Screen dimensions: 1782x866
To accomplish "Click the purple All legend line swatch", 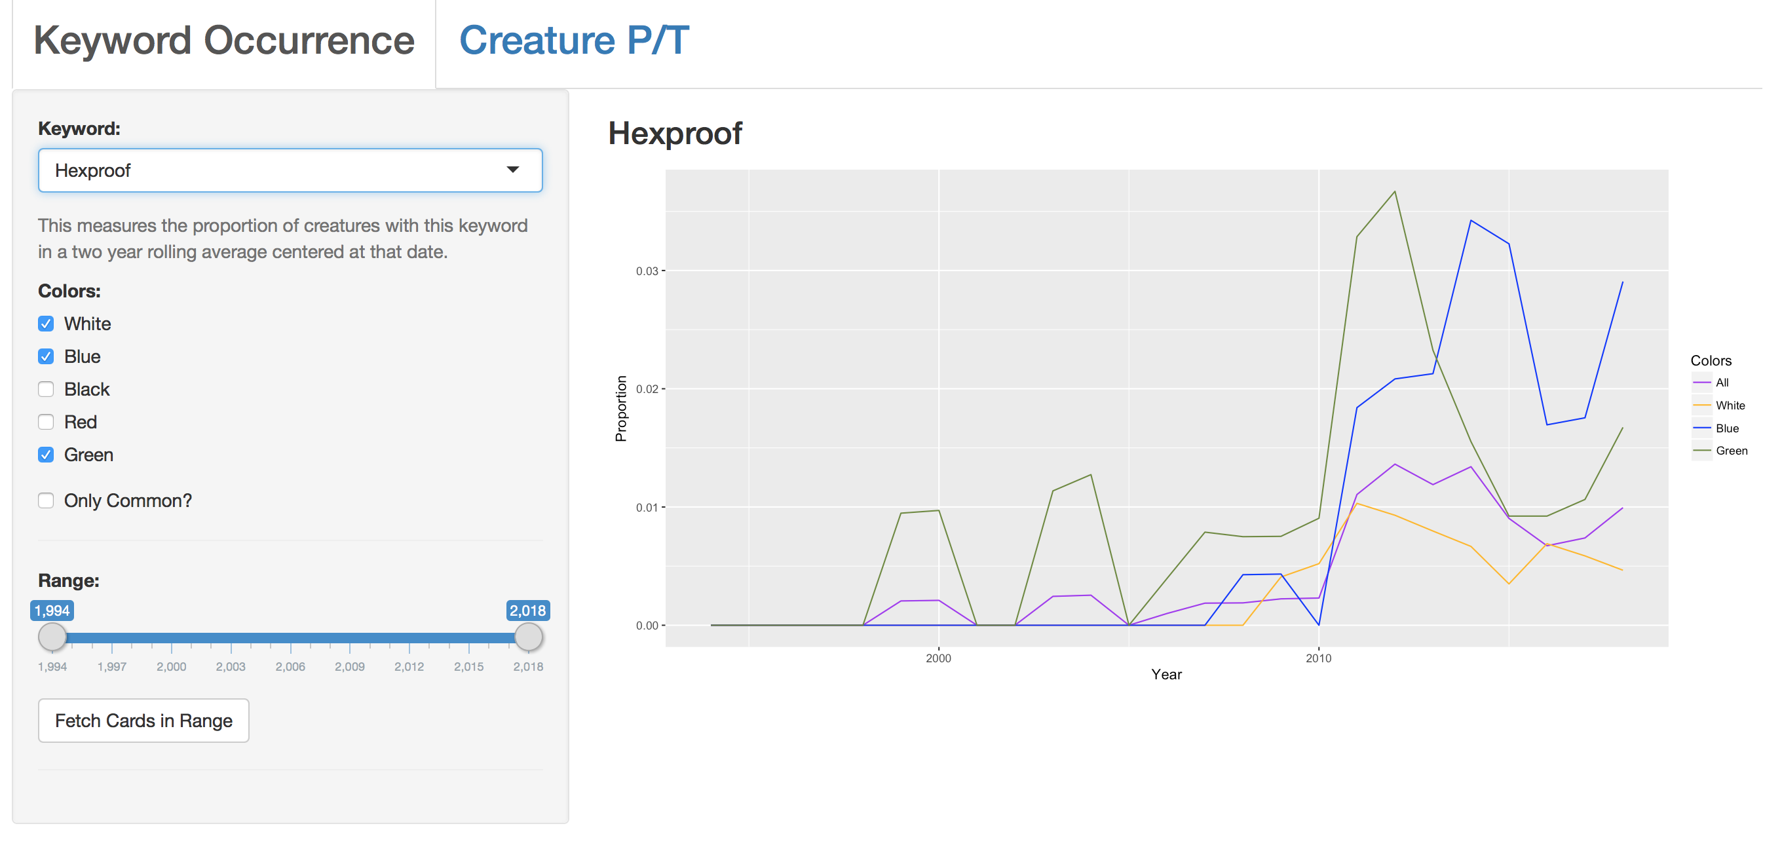I will pyautogui.click(x=1702, y=383).
